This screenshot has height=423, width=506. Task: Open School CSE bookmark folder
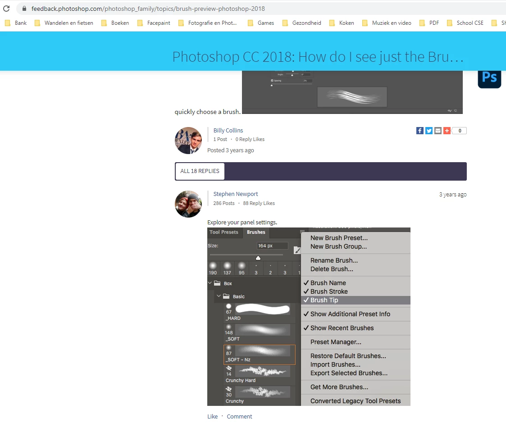(x=465, y=23)
